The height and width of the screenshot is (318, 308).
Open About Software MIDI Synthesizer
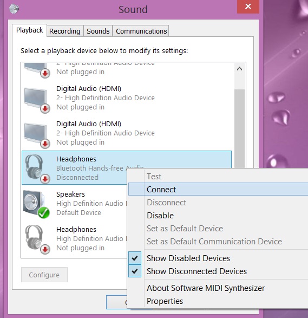pyautogui.click(x=218, y=288)
